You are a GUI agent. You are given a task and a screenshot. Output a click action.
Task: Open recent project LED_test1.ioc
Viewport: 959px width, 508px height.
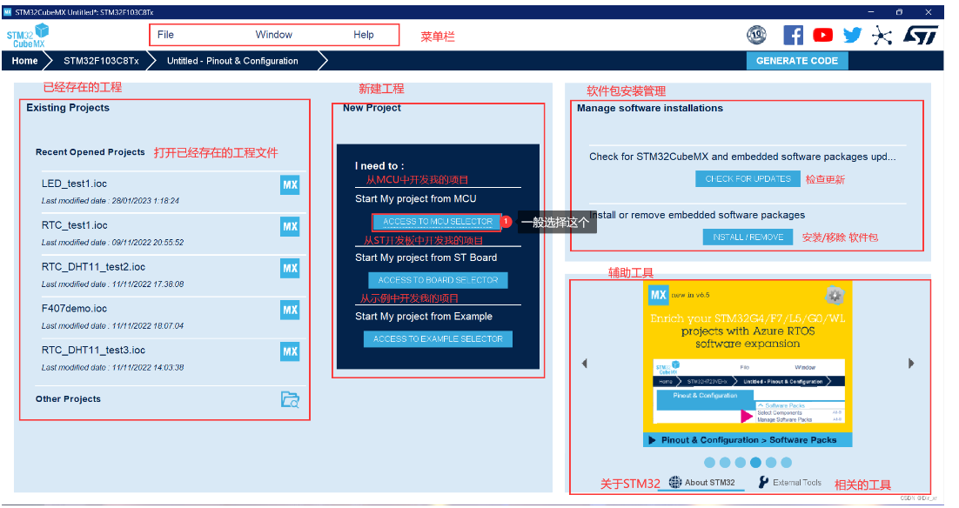74,184
